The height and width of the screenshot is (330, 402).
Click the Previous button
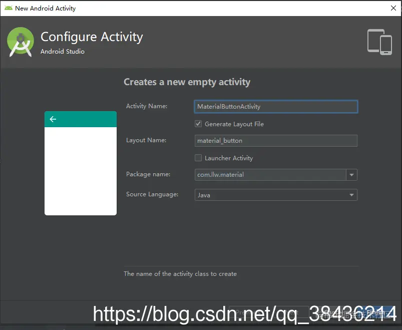coord(247,313)
